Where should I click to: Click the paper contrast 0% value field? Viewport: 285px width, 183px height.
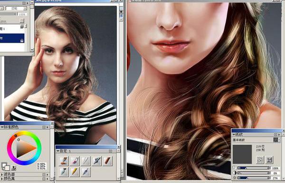(x=275, y=173)
